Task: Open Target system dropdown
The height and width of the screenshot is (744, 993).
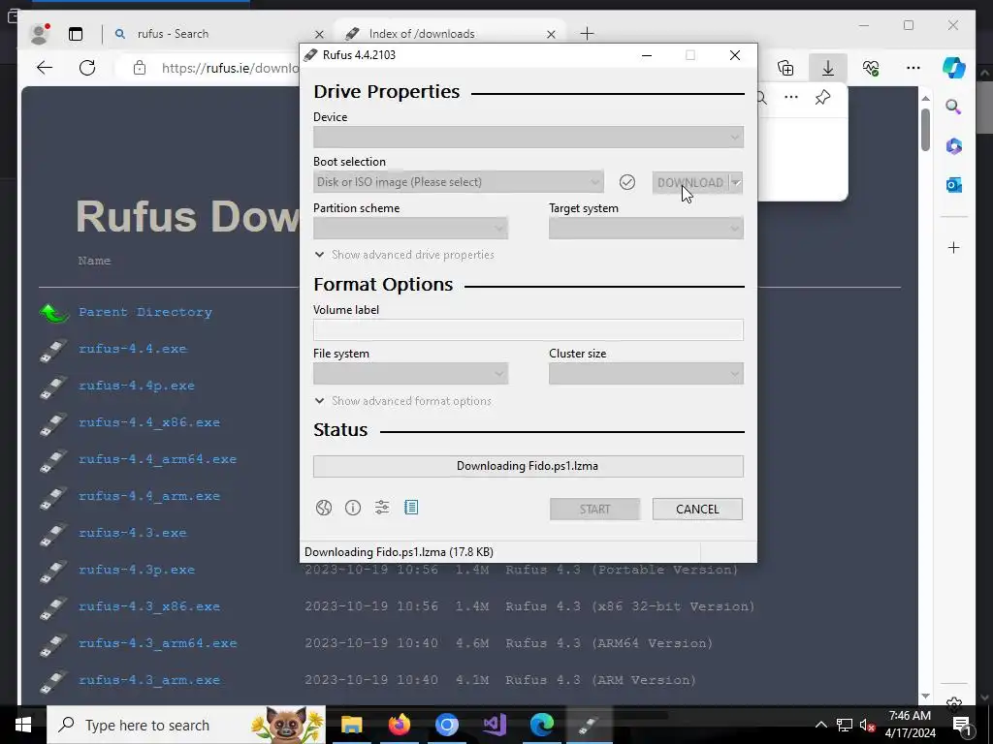Action: [x=646, y=229]
